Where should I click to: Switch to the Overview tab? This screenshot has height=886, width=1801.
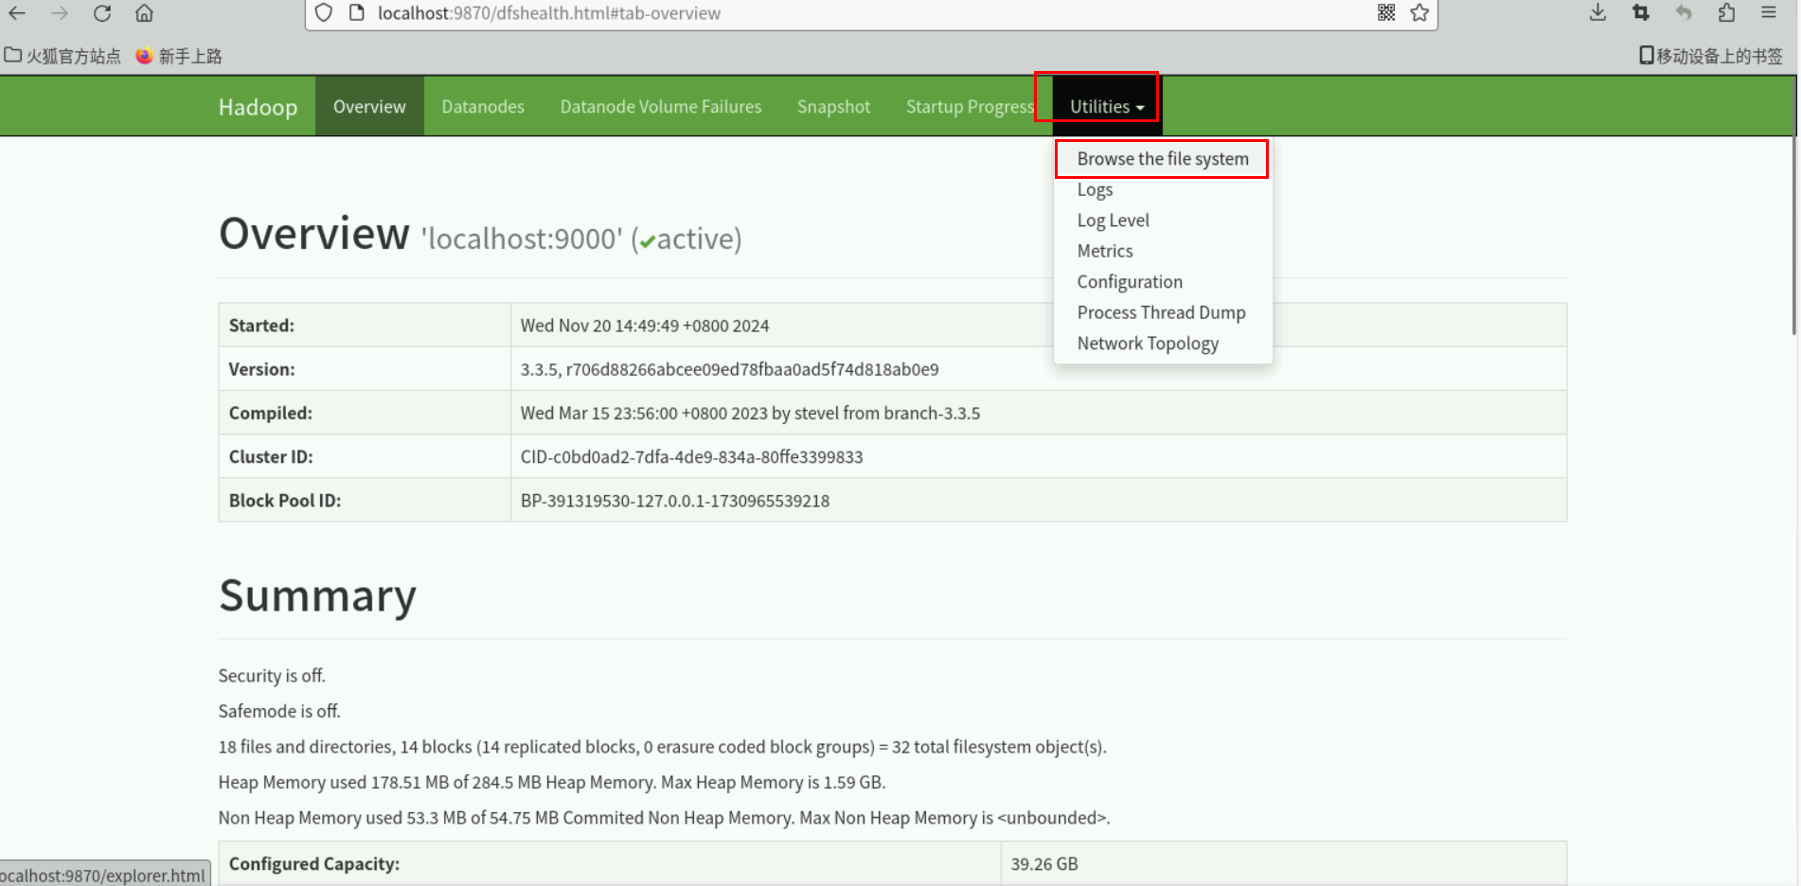pos(369,106)
